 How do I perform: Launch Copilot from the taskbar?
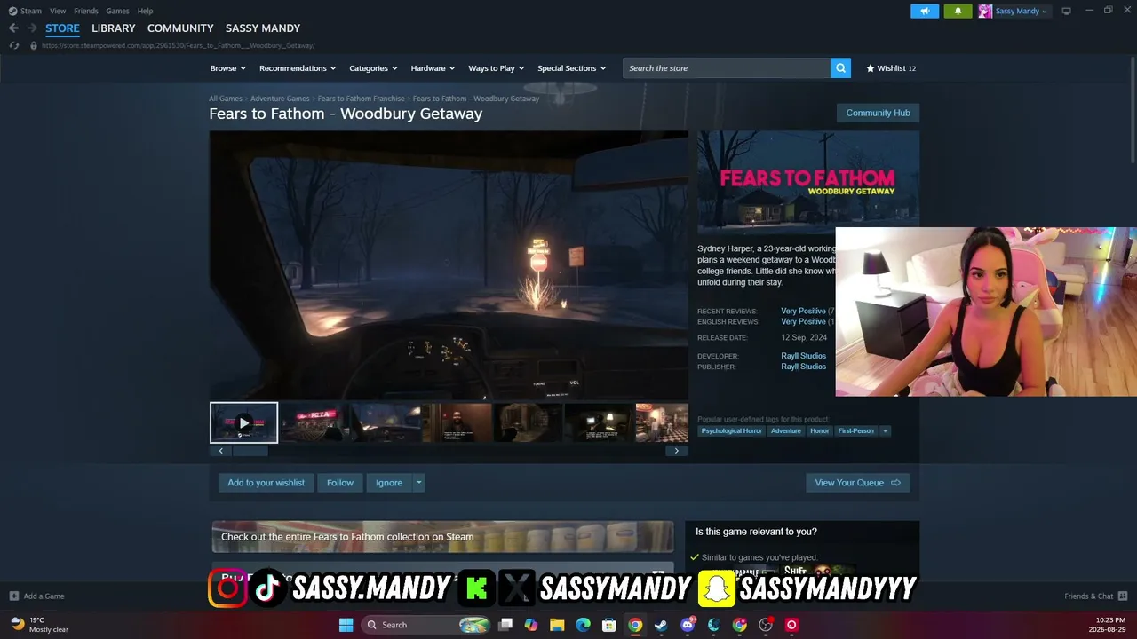click(531, 625)
